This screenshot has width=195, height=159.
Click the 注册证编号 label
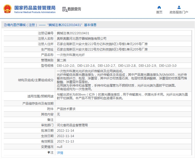(46, 33)
